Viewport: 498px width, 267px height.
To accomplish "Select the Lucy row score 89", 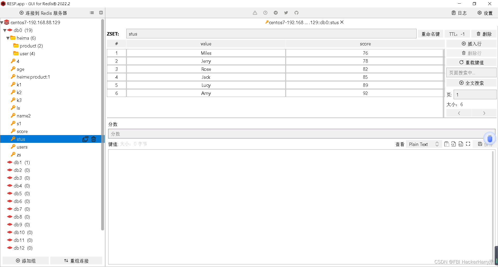I will 365,85.
